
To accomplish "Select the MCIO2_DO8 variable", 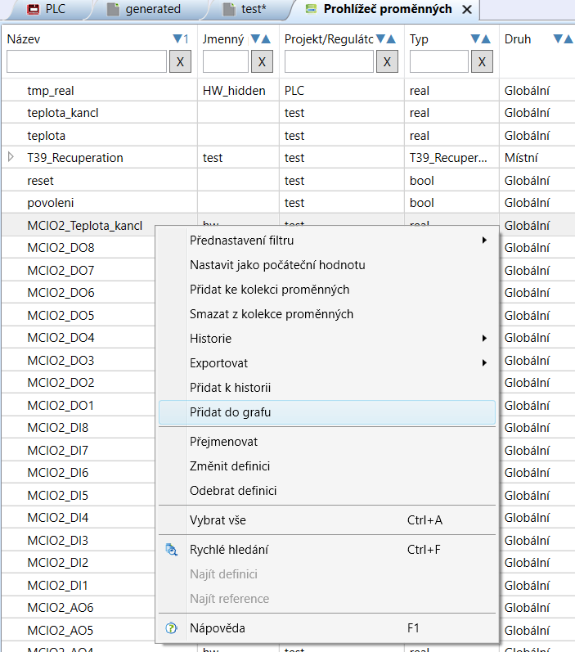I will (x=61, y=247).
